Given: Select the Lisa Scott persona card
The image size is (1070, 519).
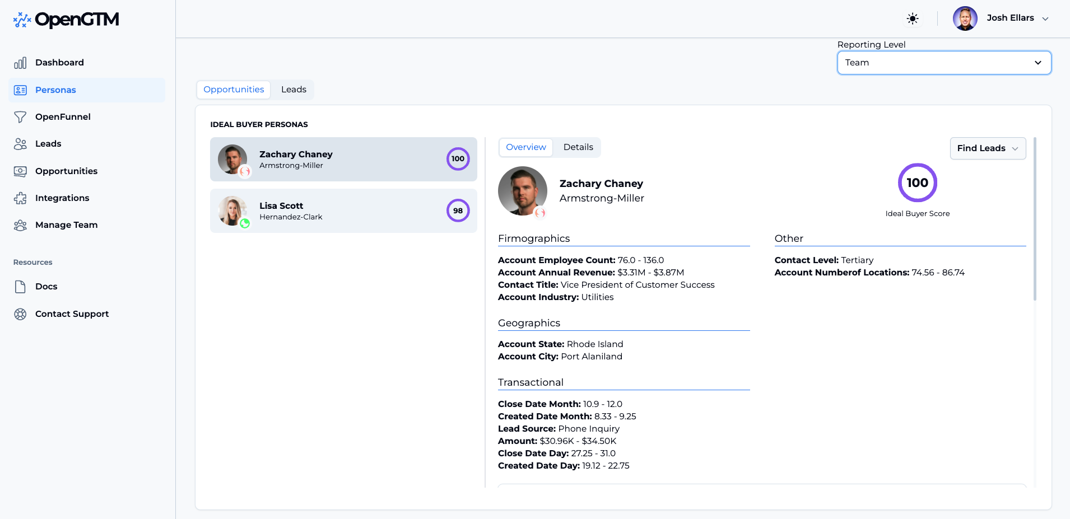Looking at the screenshot, I should click(343, 211).
